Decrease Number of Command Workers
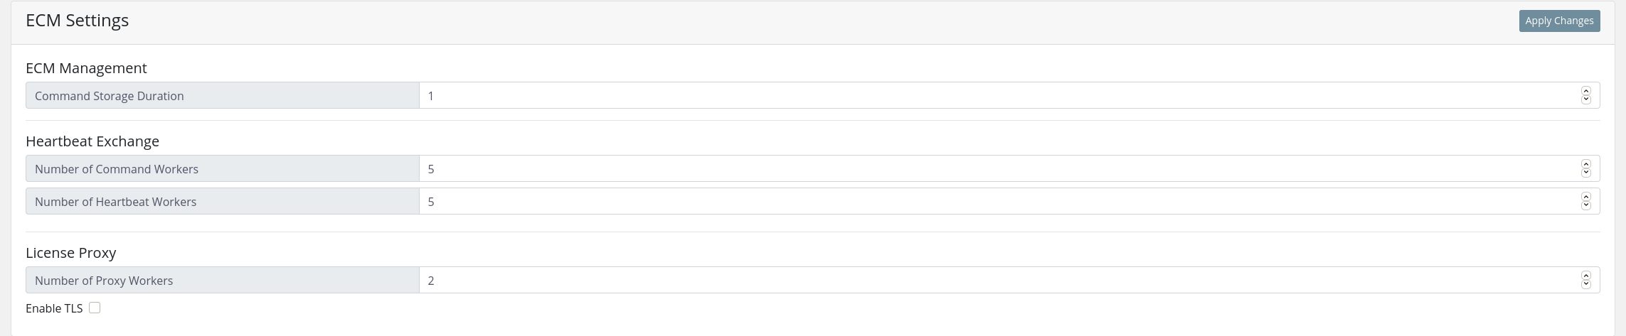 point(1585,173)
